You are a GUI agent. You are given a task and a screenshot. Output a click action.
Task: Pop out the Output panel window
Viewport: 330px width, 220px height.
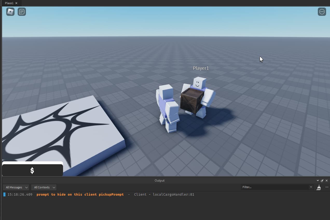click(322, 181)
